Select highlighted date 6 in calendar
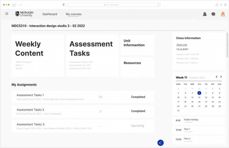The image size is (229, 148). pyautogui.click(x=199, y=93)
